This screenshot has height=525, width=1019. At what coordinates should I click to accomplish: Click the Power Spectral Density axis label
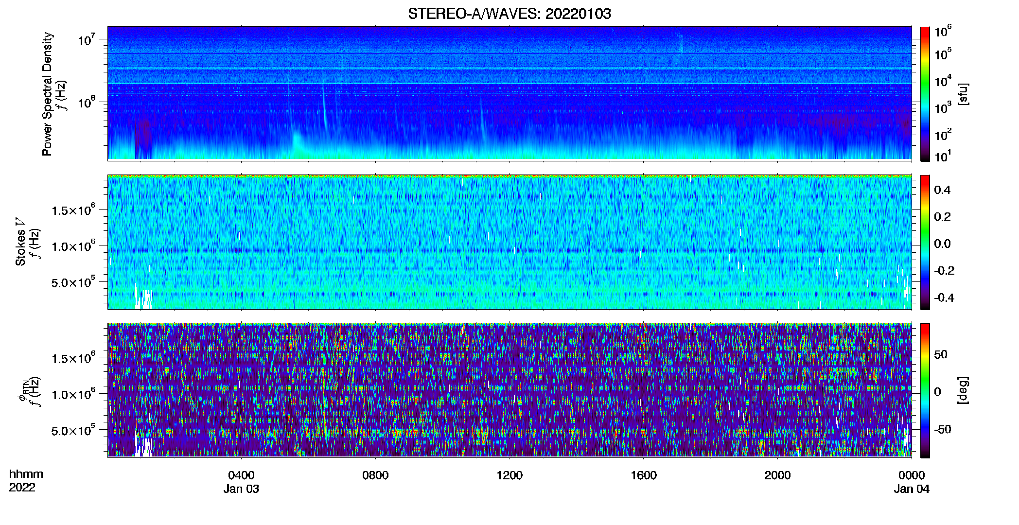(53, 94)
